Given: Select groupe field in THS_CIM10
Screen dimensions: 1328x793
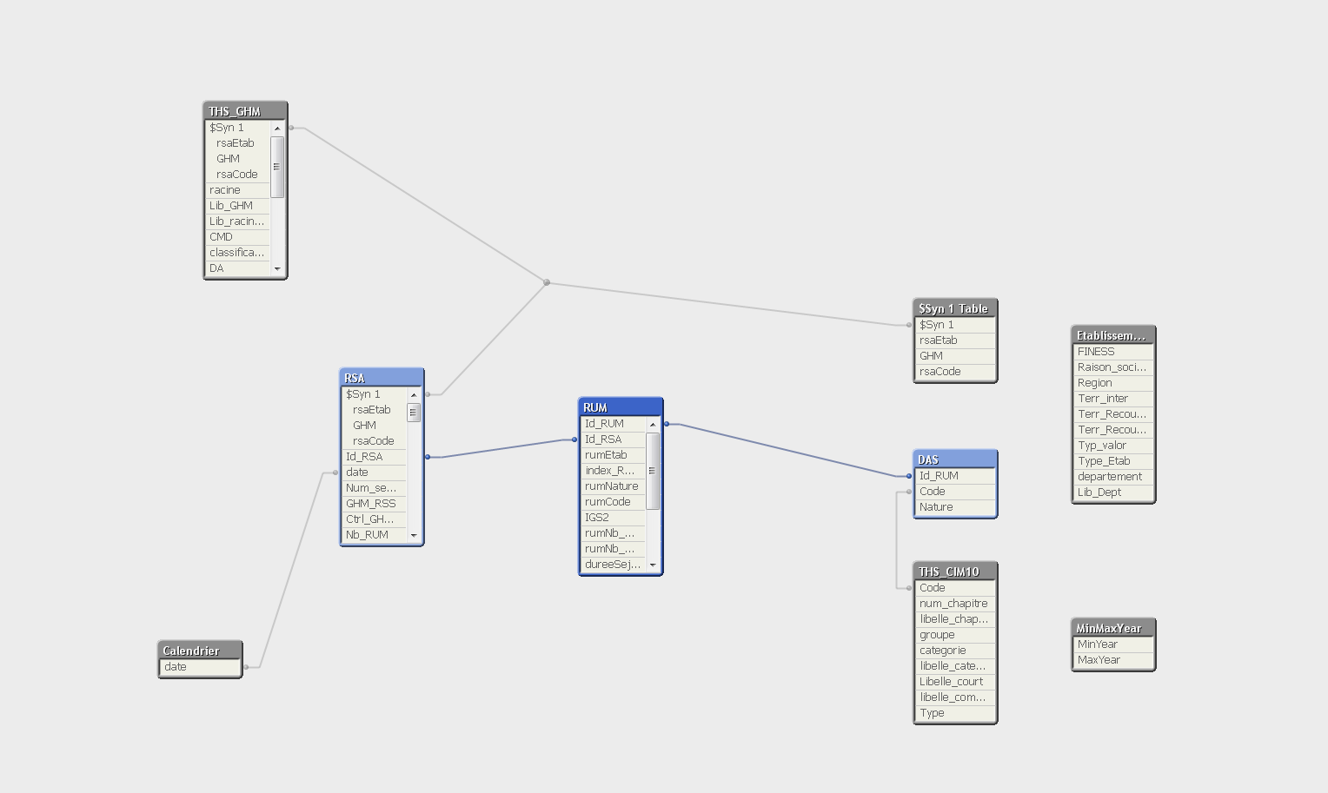Looking at the screenshot, I should tap(955, 635).
